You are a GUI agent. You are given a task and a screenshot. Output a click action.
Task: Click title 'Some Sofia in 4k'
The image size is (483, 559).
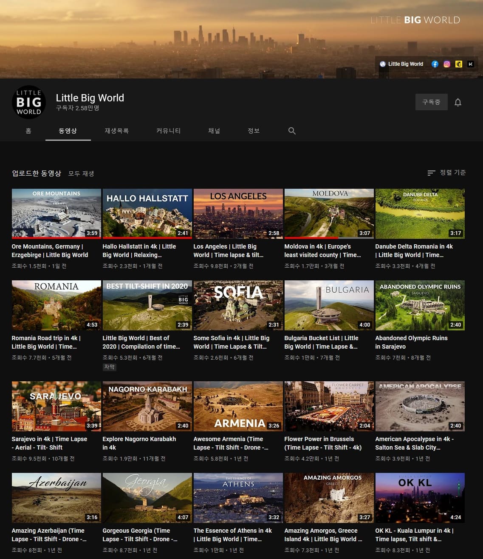click(x=232, y=342)
